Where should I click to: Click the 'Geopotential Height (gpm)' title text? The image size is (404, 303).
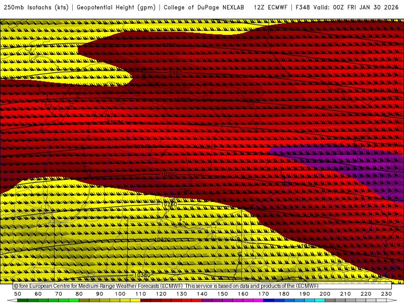tap(116, 8)
